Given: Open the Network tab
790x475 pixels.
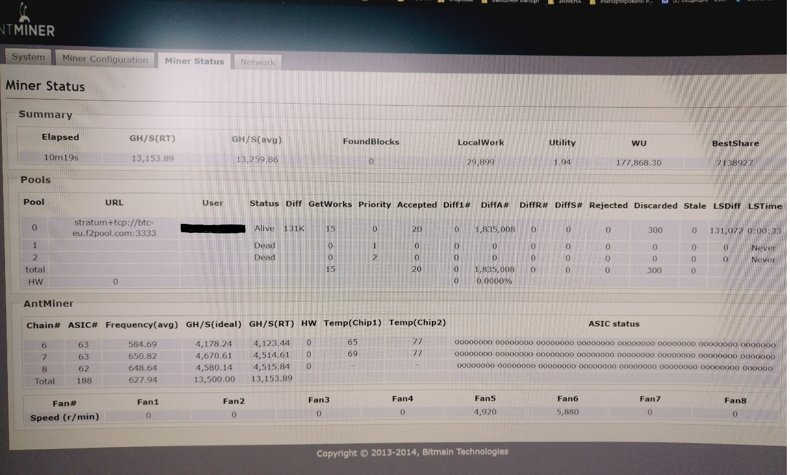Looking at the screenshot, I should coord(258,62).
